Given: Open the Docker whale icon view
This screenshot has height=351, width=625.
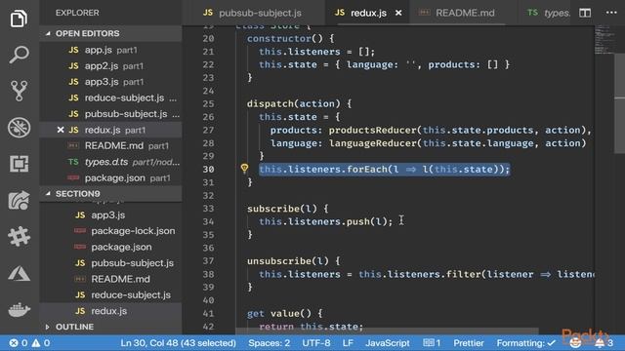Looking at the screenshot, I should coord(19,309).
